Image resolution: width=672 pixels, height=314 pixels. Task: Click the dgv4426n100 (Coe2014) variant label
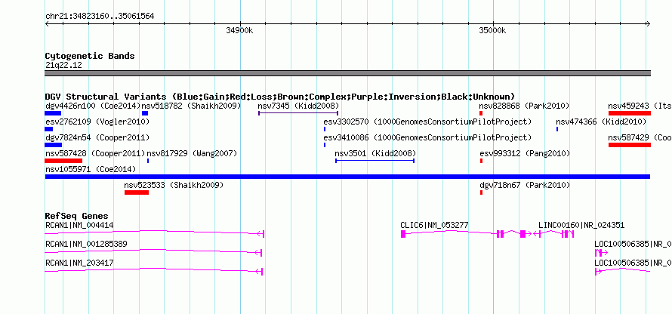(x=93, y=106)
